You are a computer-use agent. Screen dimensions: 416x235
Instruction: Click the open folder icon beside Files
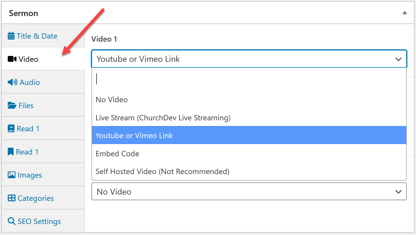coord(12,105)
